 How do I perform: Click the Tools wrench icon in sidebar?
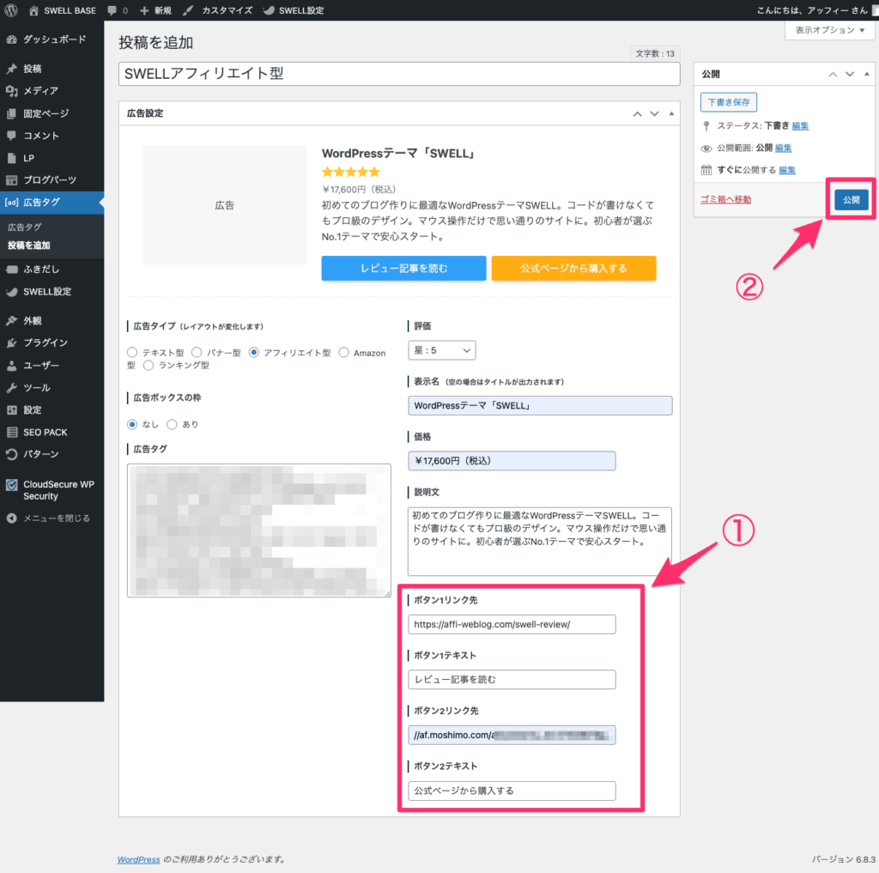(11, 388)
